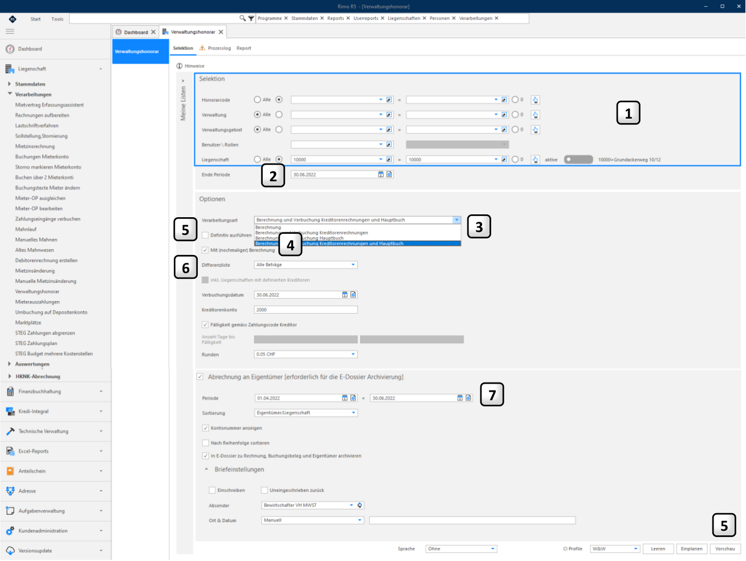Click the Einplanen button
Viewport: 746px width, 561px height.
[x=692, y=548]
